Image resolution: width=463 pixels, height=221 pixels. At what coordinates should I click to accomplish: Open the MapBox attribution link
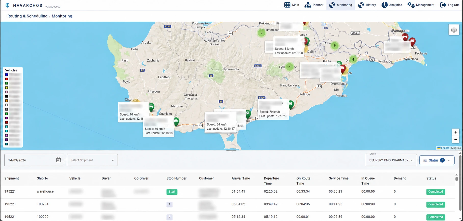pyautogui.click(x=456, y=148)
